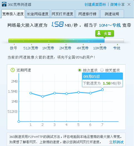Screen dimensions: 134x146
Task: Click data point 2 on the speed chart
Action: coord(43,97)
